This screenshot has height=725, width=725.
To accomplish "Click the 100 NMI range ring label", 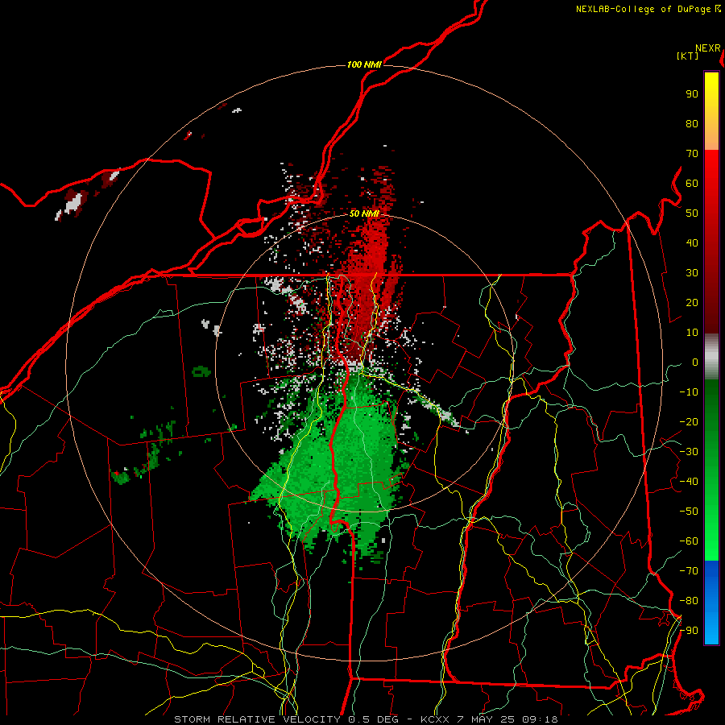I will click(364, 64).
